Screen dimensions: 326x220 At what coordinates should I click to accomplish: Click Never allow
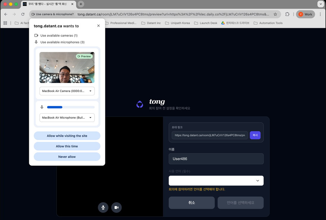(x=67, y=157)
